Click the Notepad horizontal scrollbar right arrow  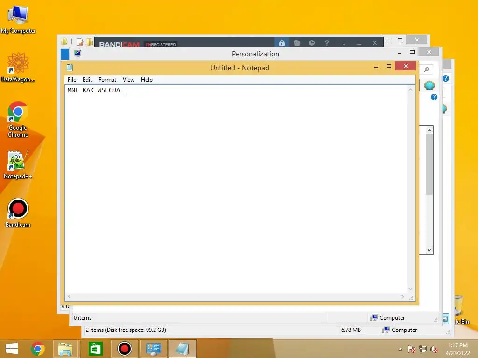[x=403, y=296]
